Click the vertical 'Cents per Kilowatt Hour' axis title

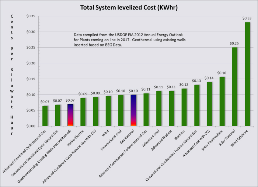12,75
